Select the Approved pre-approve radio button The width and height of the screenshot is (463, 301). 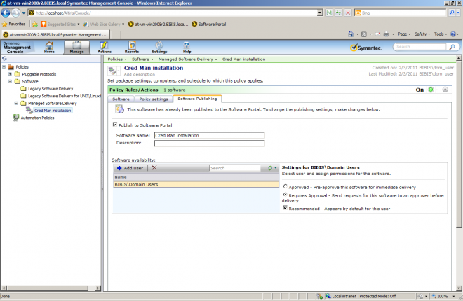click(286, 186)
